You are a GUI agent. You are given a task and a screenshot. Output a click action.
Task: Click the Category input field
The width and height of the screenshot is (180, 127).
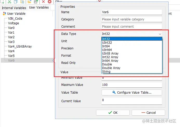(x=132, y=19)
